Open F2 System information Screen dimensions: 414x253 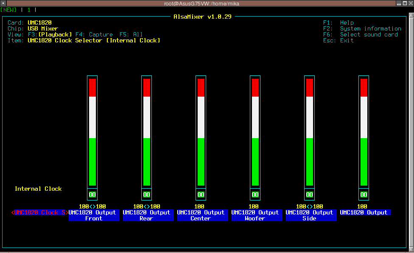(362, 28)
